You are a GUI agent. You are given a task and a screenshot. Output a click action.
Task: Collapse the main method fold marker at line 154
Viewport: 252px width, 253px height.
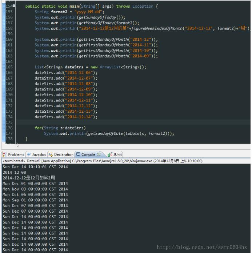coord(14,6)
